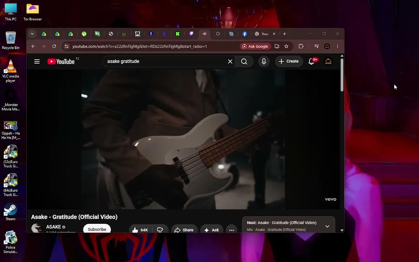Open ASAKE channel avatar
The width and height of the screenshot is (419, 262).
click(36, 228)
